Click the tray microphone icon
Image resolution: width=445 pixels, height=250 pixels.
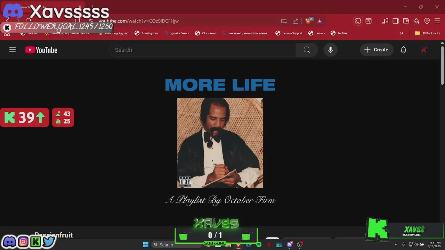tap(403, 245)
